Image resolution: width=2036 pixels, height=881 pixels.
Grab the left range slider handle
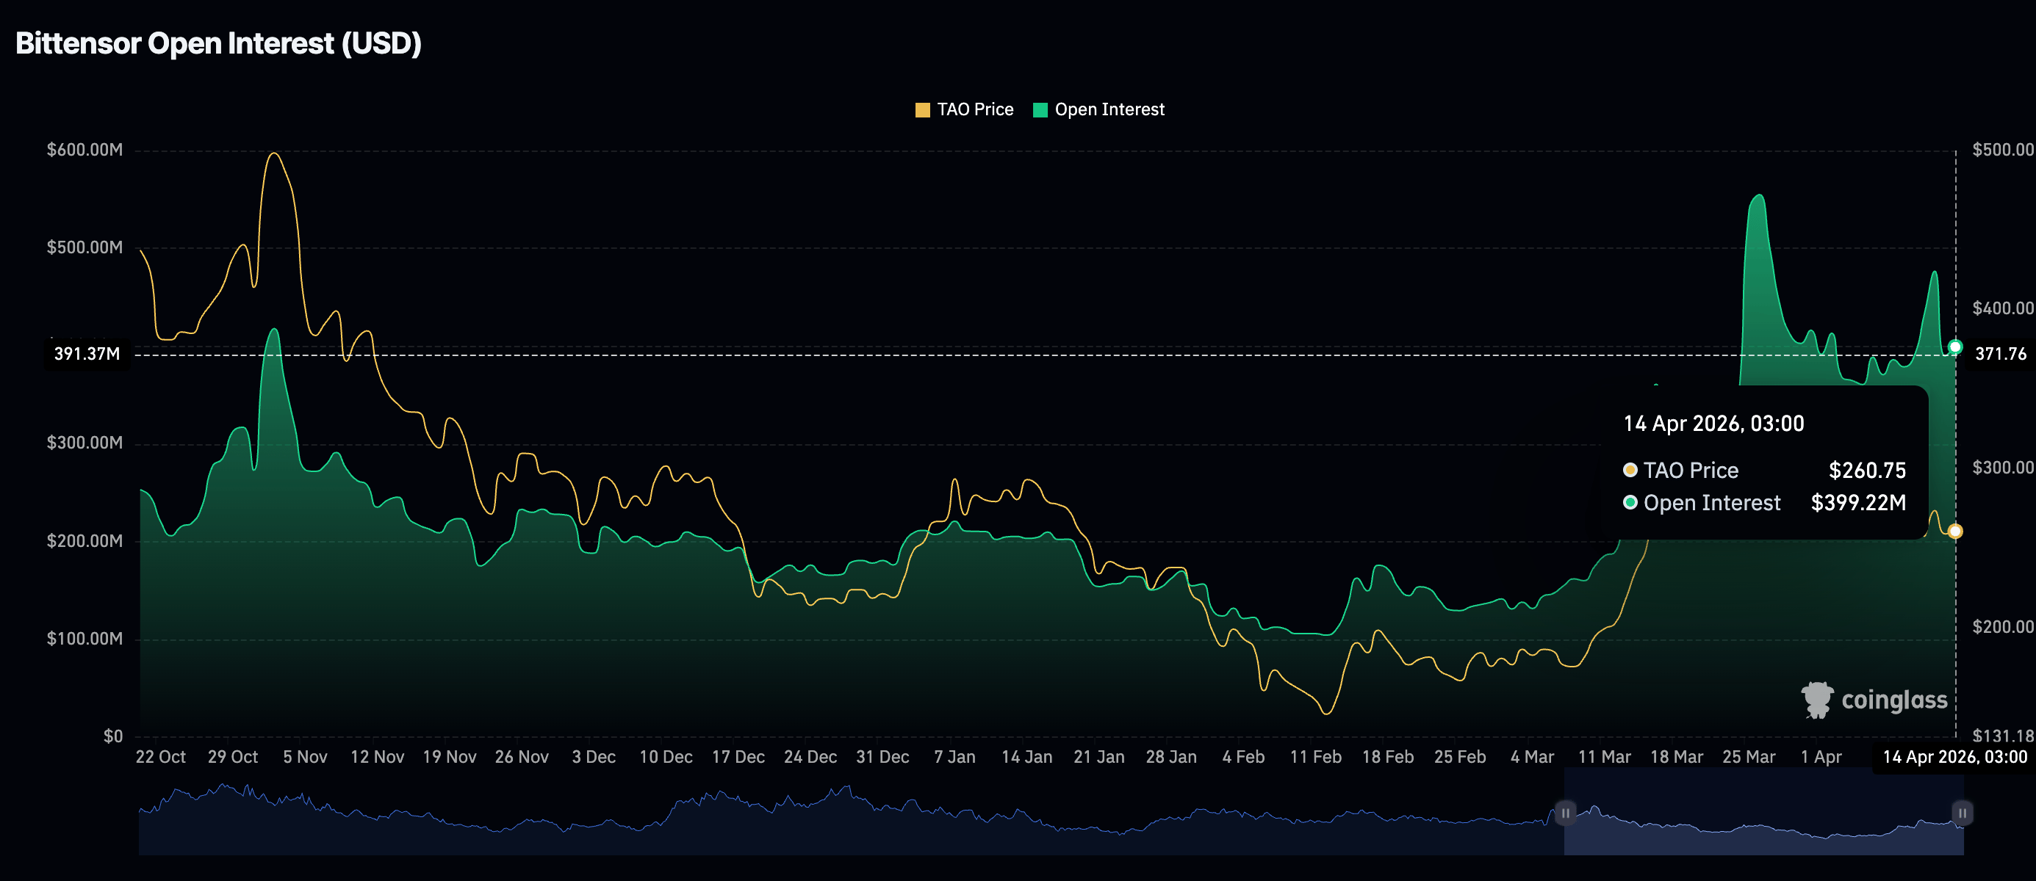(x=1565, y=812)
